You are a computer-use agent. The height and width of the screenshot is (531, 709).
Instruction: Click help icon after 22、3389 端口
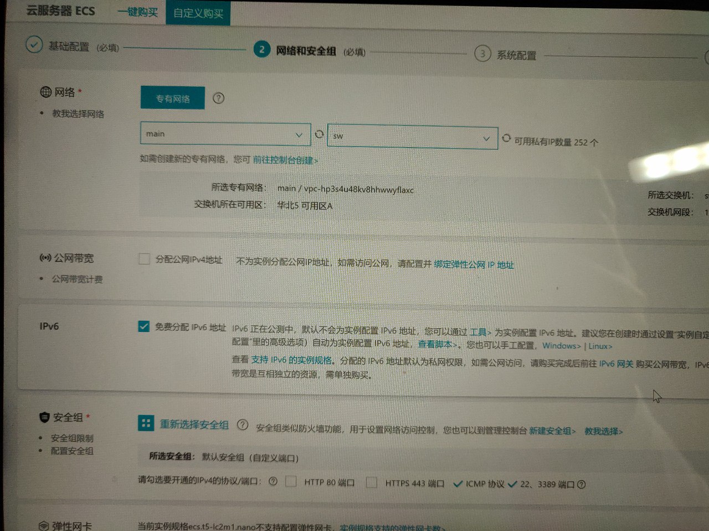tap(581, 485)
